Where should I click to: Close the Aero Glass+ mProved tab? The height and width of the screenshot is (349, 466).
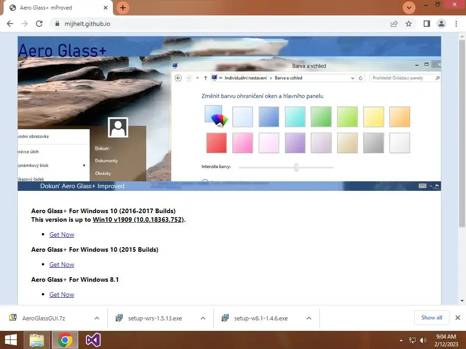[106, 8]
